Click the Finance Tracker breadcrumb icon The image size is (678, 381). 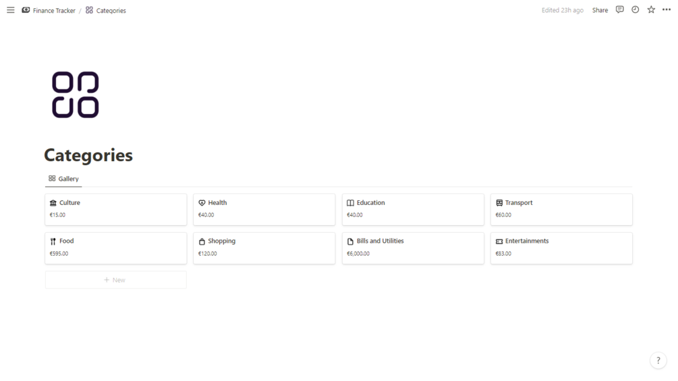[x=26, y=10]
